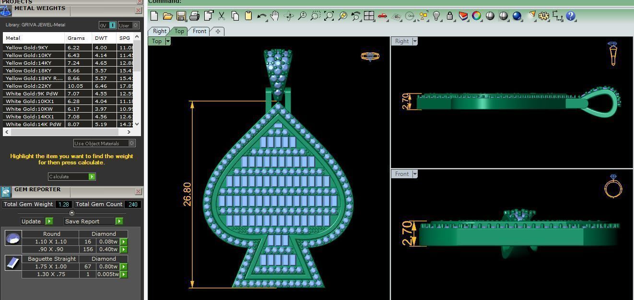The width and height of the screenshot is (634, 300).
Task: Open the Front viewport dropdown menu
Action: tap(415, 174)
